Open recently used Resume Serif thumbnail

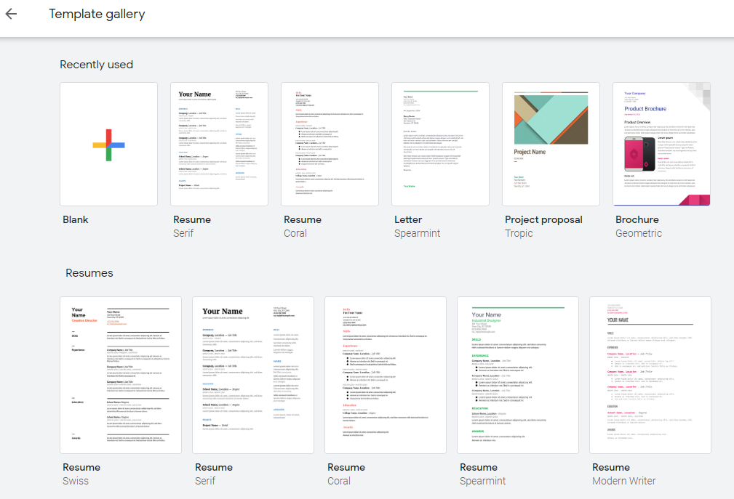point(219,145)
